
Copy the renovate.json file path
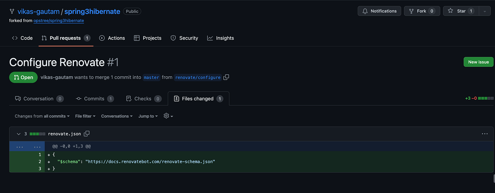pyautogui.click(x=87, y=134)
